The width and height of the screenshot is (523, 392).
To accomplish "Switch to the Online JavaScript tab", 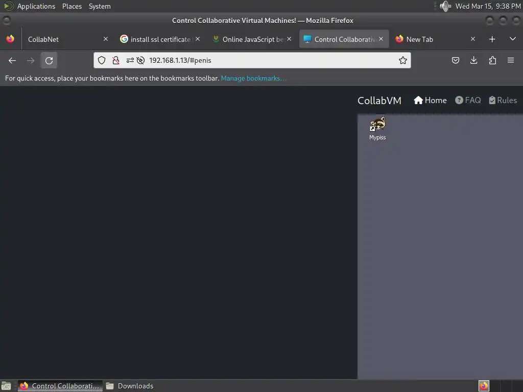I will 252,39.
